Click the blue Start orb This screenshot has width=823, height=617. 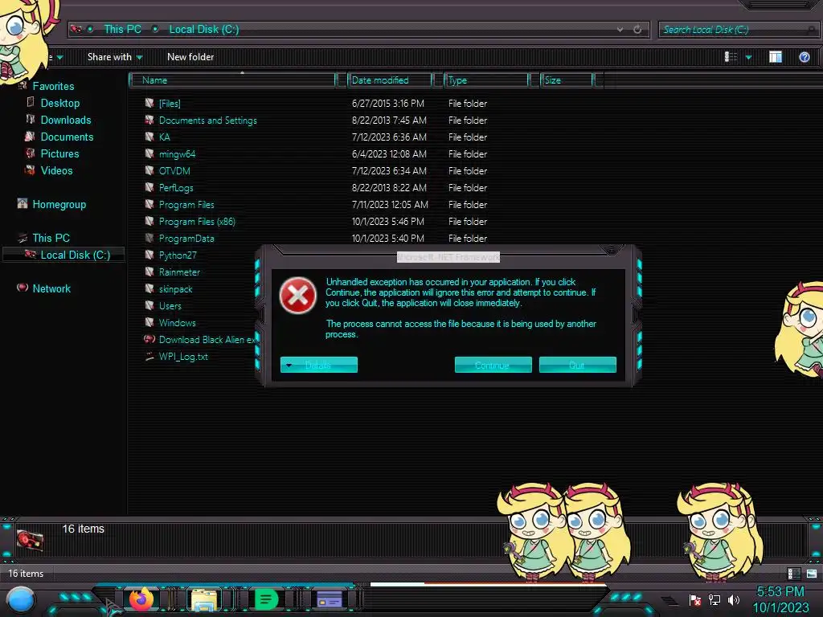click(22, 600)
